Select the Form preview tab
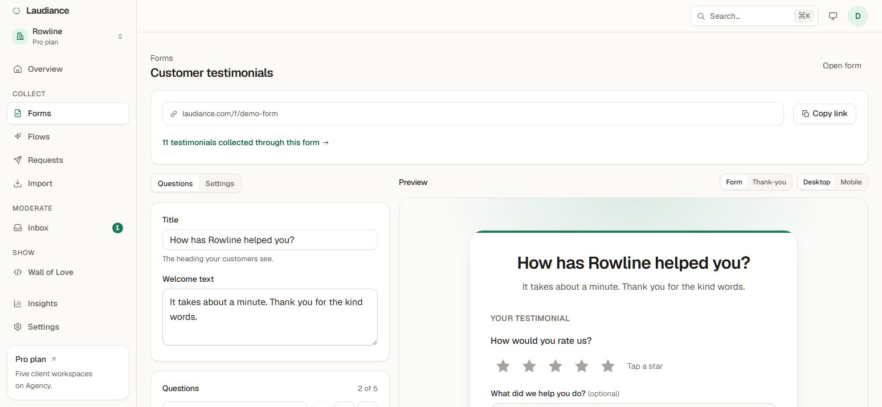 [x=734, y=182]
